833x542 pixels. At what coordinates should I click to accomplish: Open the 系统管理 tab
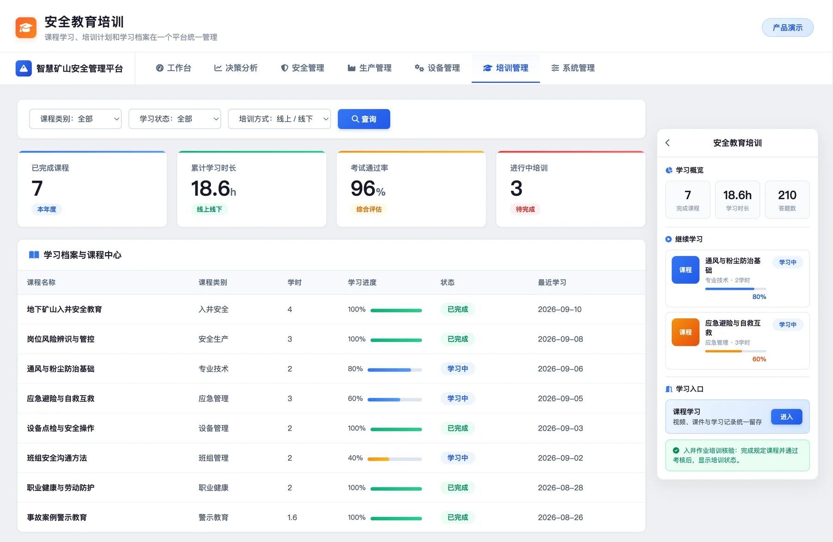[573, 68]
